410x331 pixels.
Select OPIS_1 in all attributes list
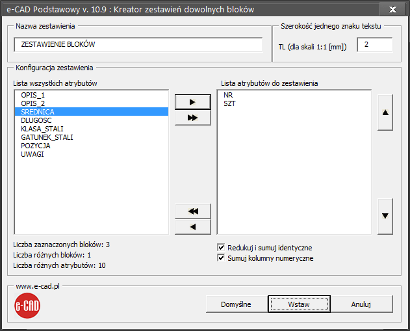92,95
